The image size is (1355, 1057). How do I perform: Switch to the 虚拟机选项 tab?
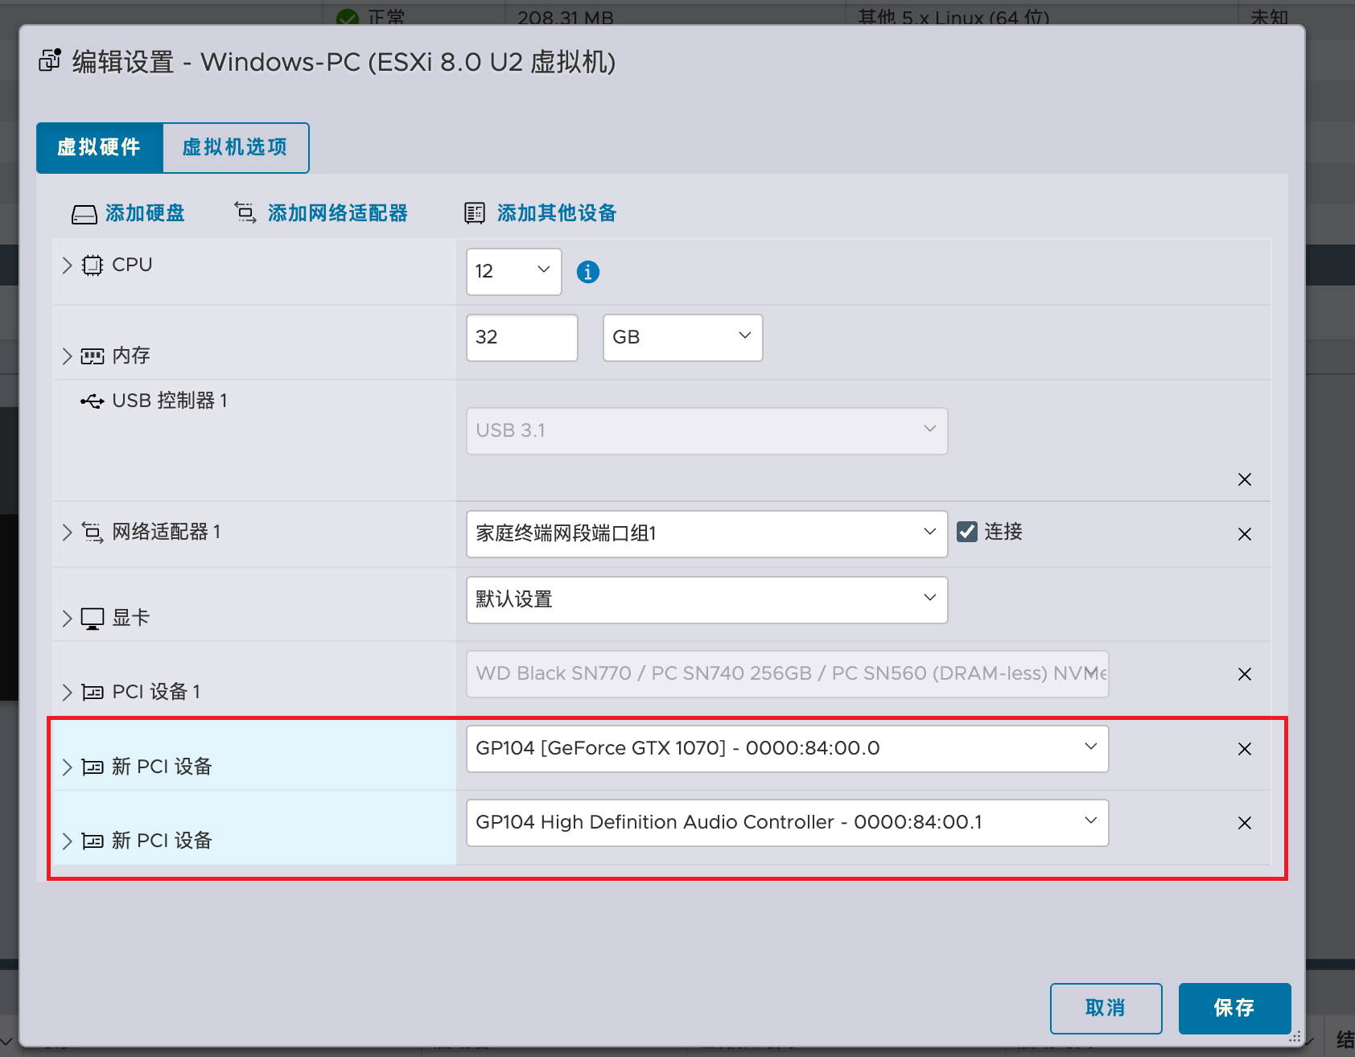click(235, 148)
